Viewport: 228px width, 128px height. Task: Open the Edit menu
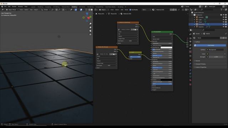(x=9, y=7)
